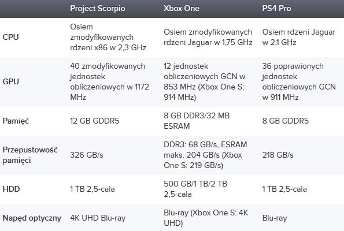Viewport: 344px width, 231px height.
Task: Select the 36 poprawionych jednostek cell
Action: pyautogui.click(x=299, y=81)
